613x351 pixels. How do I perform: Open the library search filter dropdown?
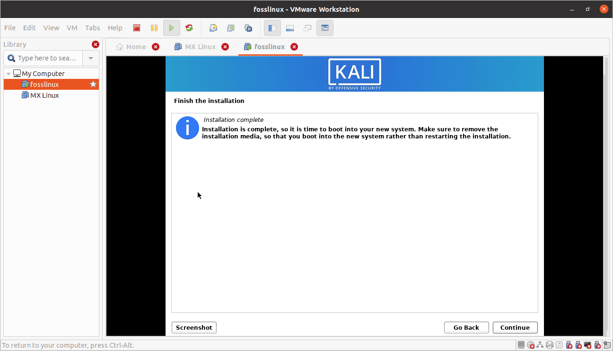tap(91, 58)
